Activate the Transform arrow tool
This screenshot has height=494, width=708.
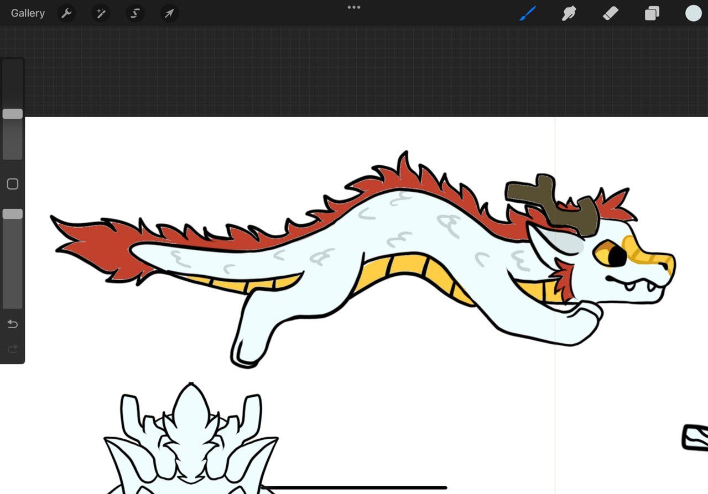pos(169,13)
